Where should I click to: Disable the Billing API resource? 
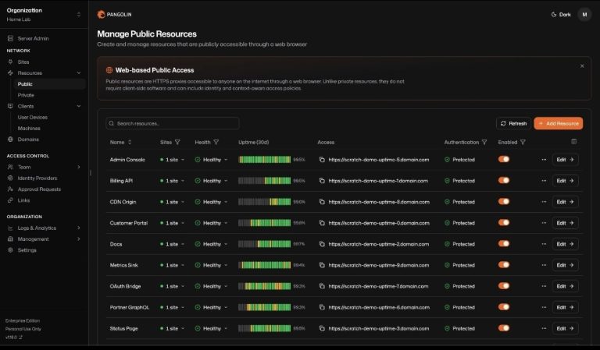(x=504, y=180)
